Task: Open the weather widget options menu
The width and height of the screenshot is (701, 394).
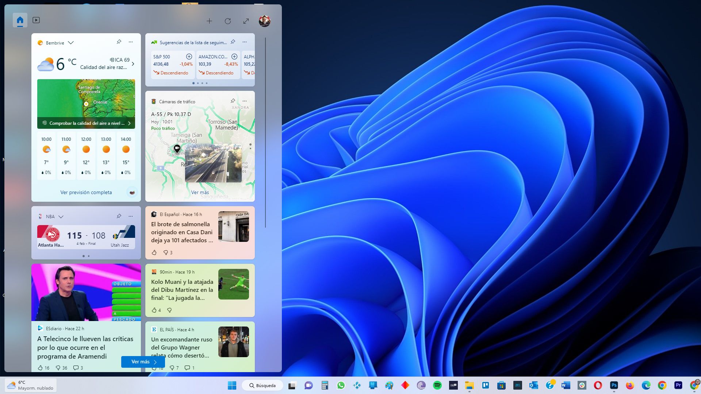Action: (x=131, y=42)
